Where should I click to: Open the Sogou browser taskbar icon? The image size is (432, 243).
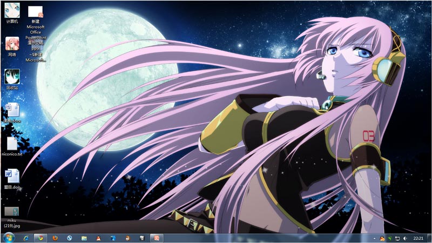click(x=70, y=238)
